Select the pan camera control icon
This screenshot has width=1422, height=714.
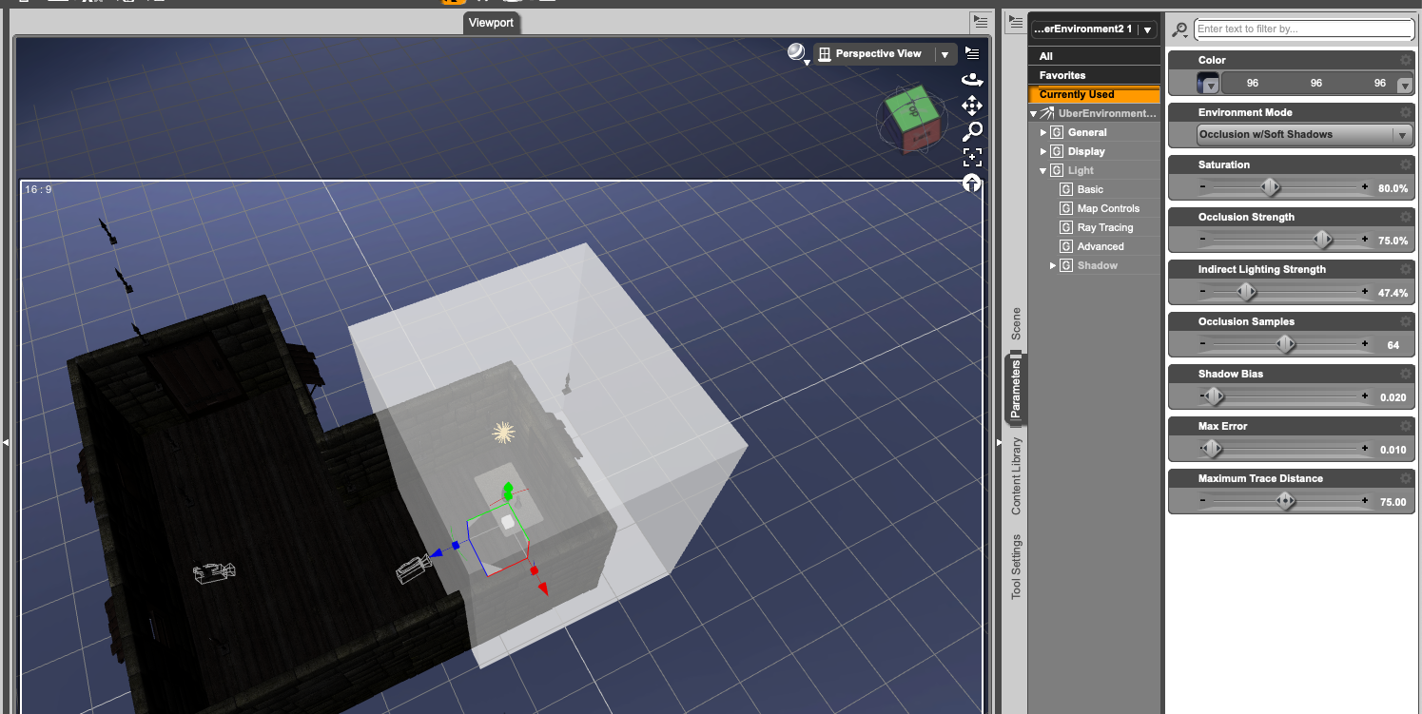[x=972, y=106]
